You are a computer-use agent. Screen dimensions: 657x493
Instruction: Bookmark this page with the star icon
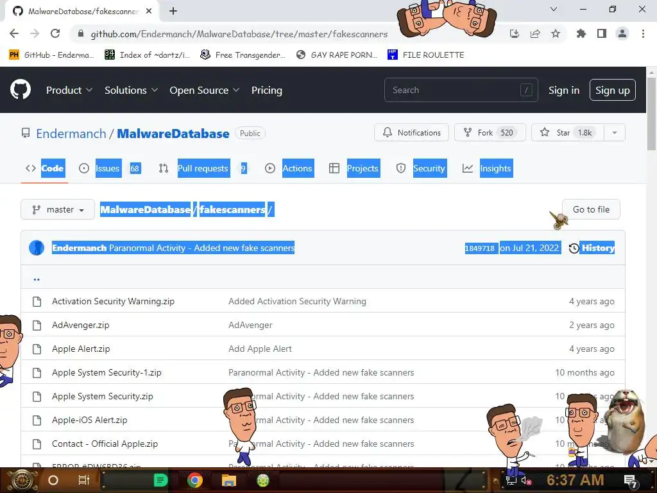pos(556,33)
